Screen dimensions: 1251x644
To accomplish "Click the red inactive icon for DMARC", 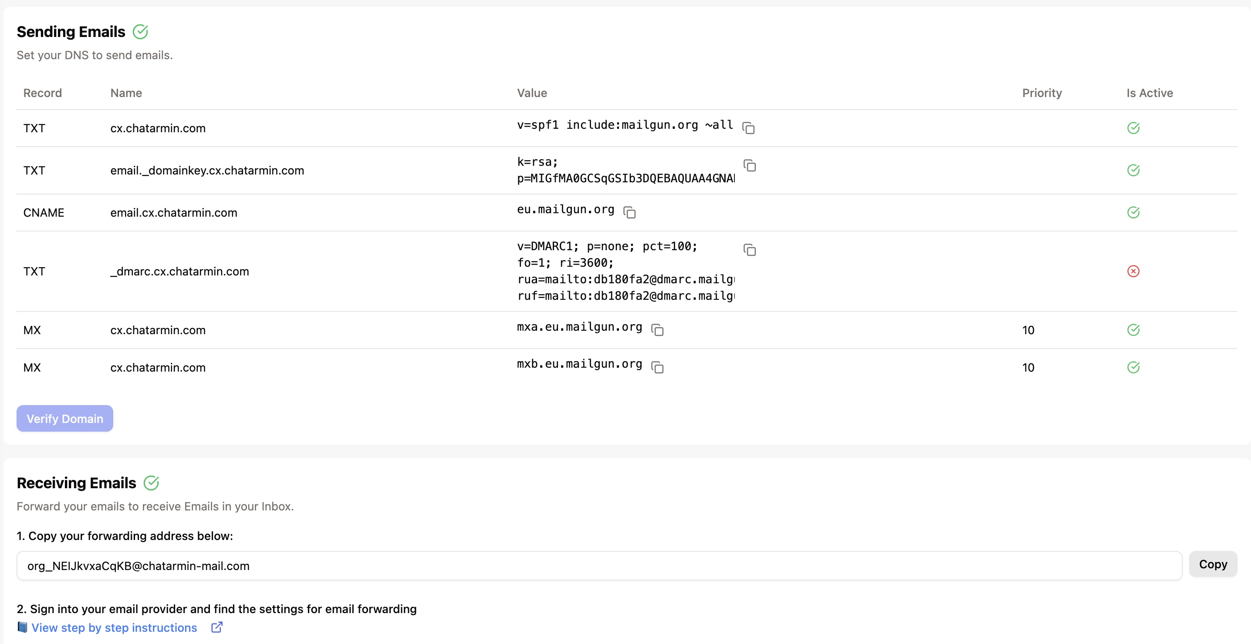I will coord(1133,271).
